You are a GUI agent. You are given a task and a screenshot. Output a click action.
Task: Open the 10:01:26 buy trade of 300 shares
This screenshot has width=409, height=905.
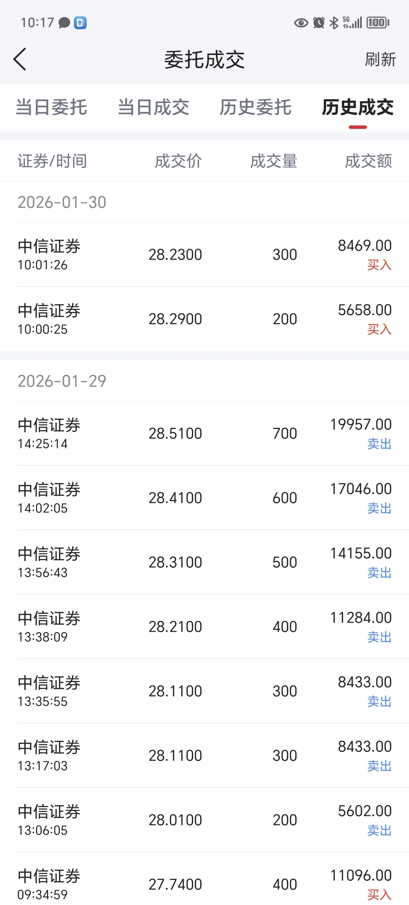pos(204,255)
